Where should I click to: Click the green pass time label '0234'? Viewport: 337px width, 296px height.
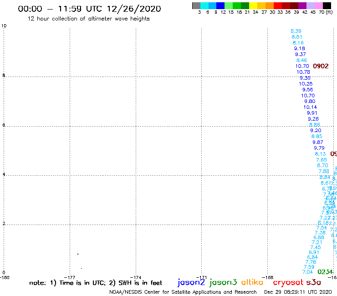(325, 272)
